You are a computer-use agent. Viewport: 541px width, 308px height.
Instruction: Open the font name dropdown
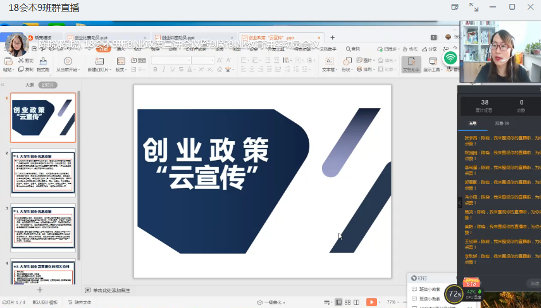tap(171, 60)
